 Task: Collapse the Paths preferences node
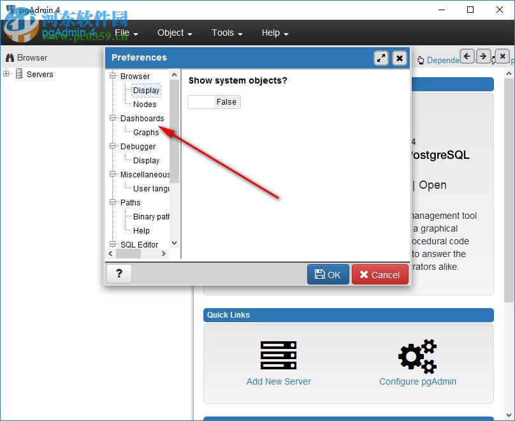coord(113,202)
